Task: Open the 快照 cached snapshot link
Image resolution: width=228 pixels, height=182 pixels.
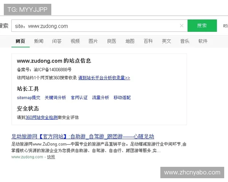Action: 51,157
